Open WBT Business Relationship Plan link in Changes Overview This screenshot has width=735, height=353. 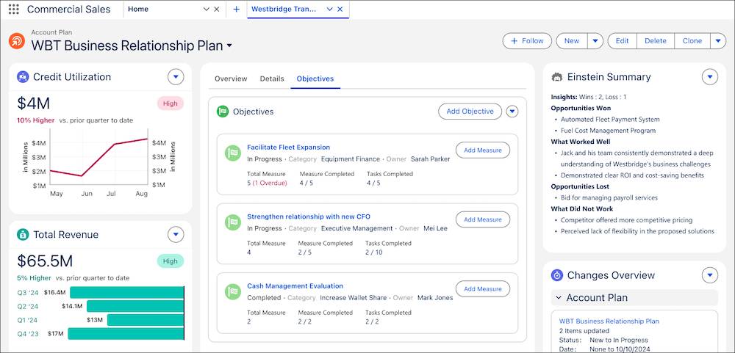609,321
